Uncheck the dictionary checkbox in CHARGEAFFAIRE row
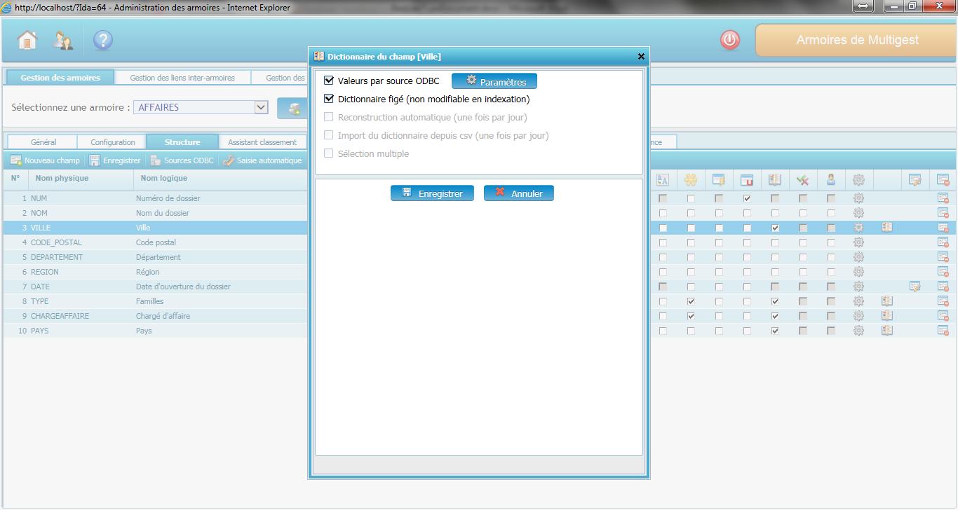The width and height of the screenshot is (958, 510). [775, 316]
